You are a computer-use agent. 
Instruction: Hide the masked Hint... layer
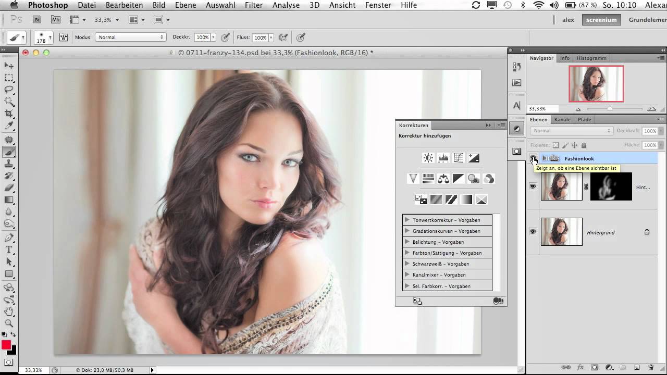[533, 186]
